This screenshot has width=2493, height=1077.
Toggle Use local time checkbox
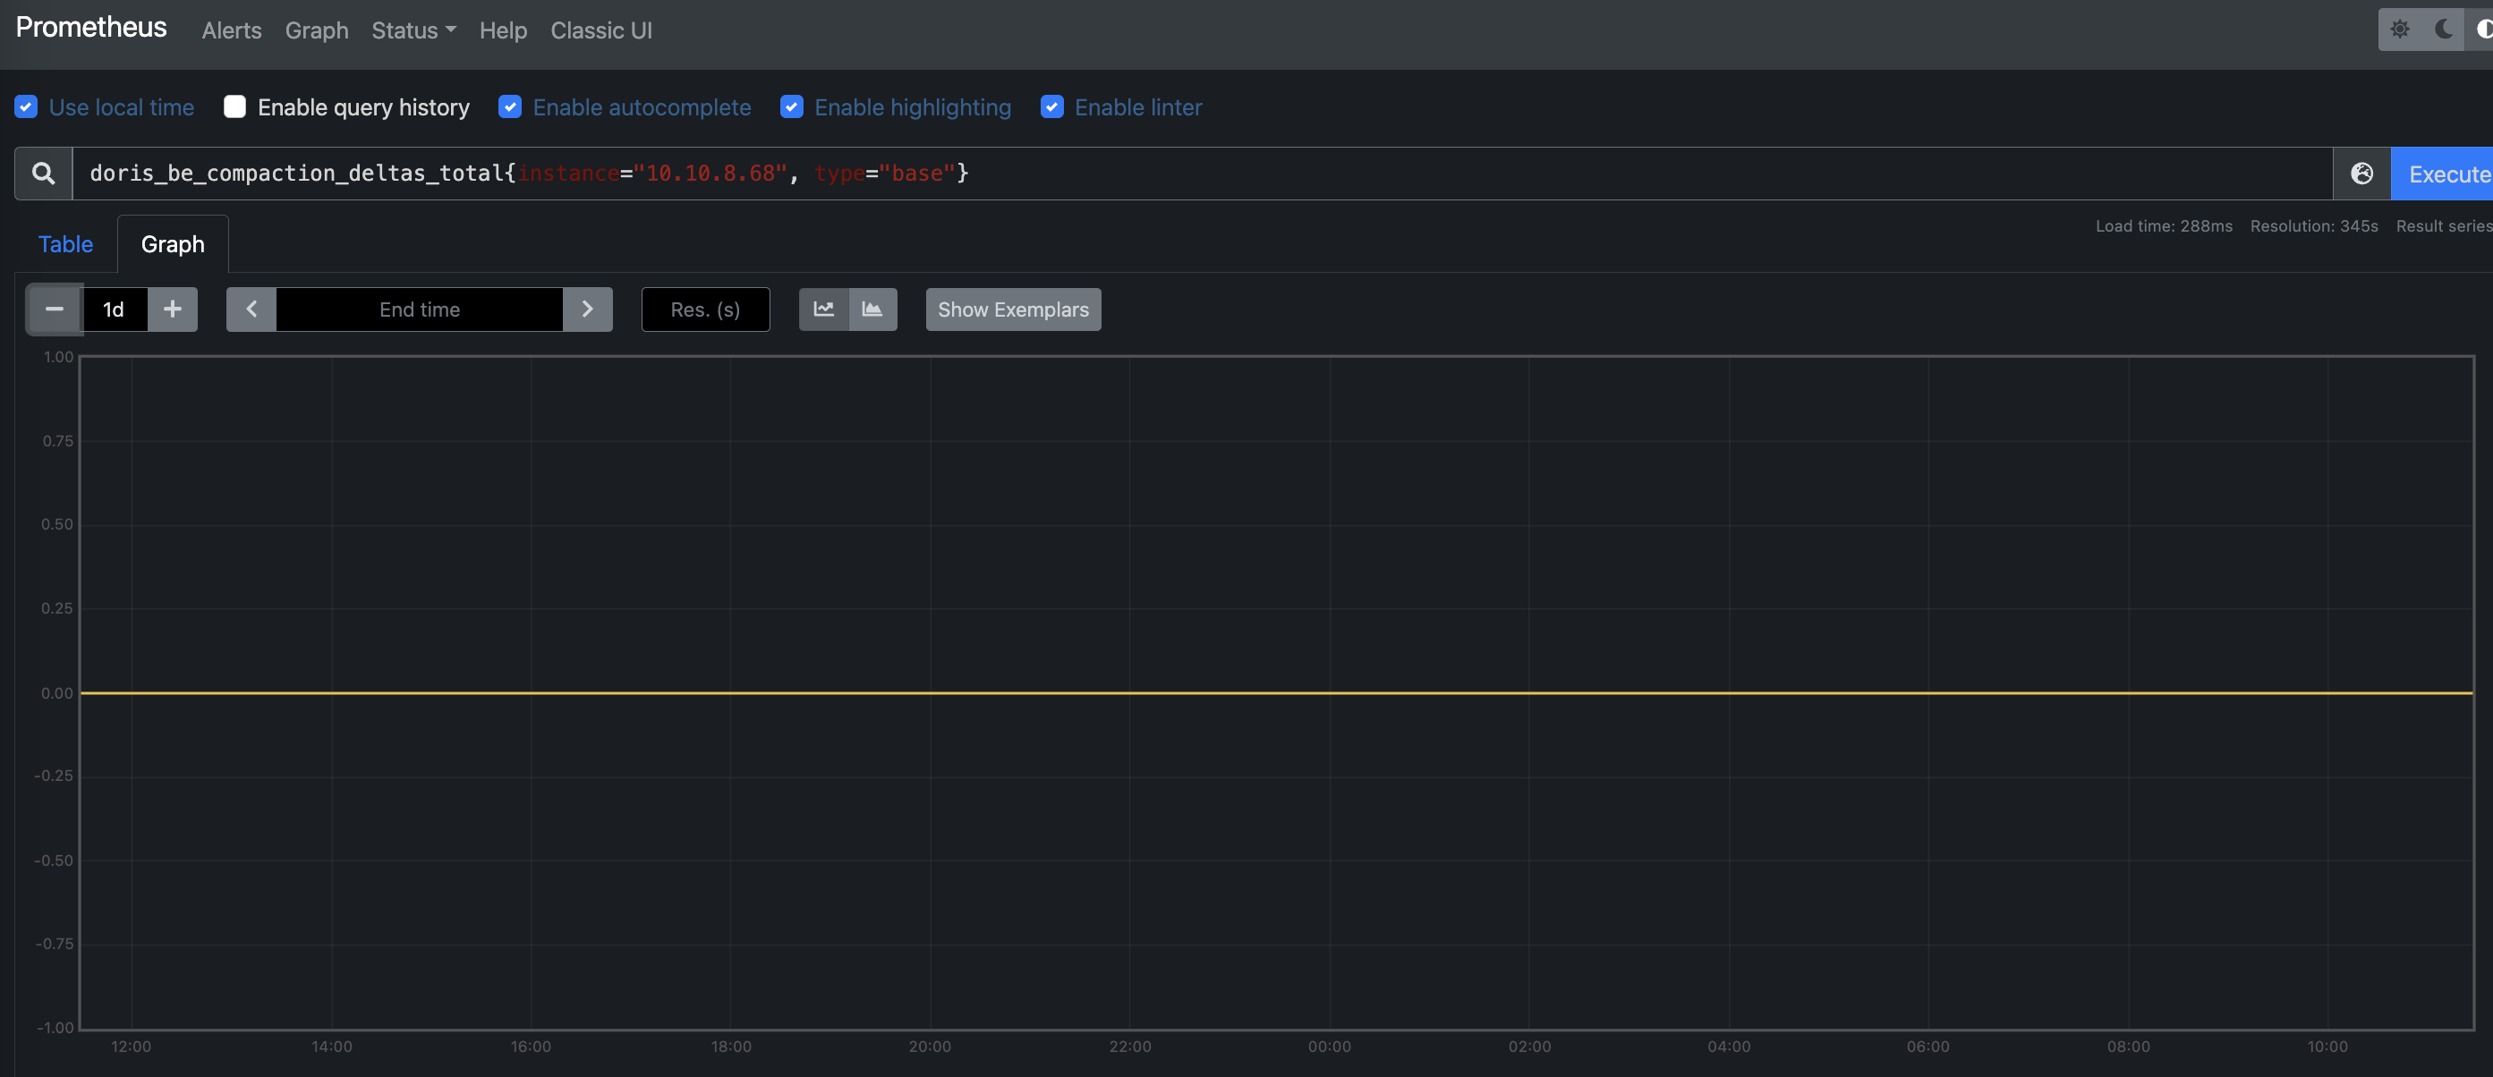(27, 107)
